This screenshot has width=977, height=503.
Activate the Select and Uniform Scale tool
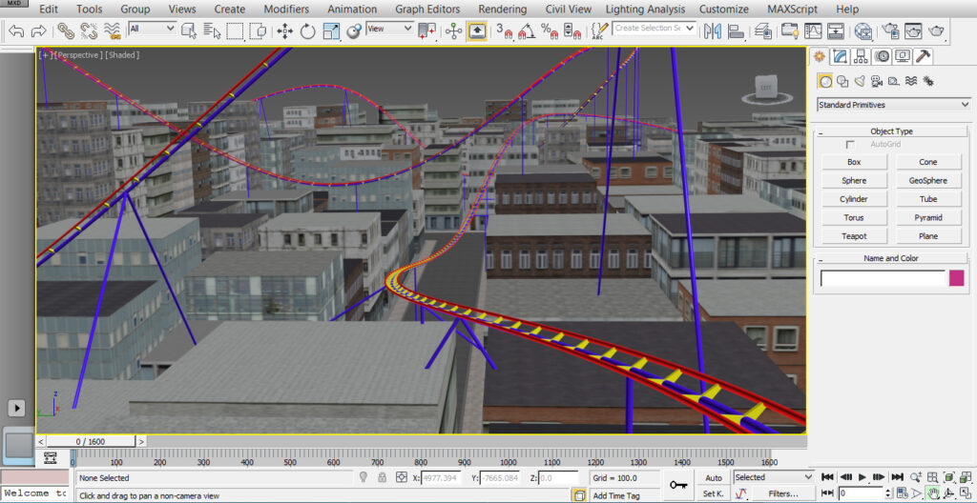click(331, 30)
